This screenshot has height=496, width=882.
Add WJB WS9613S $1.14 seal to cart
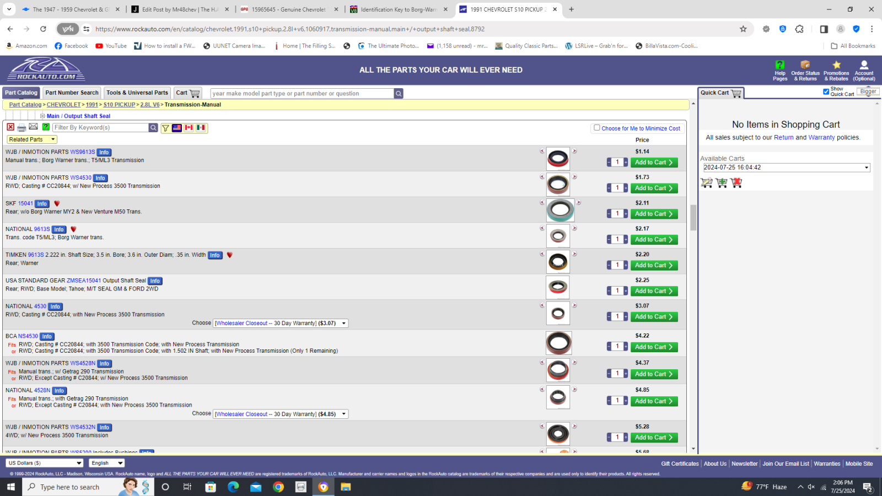[x=654, y=163]
